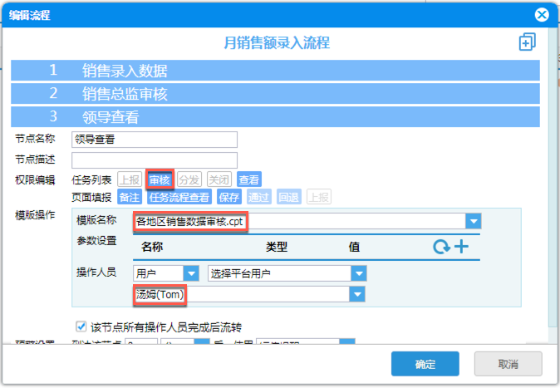The image size is (560, 388).
Task: Click the 名称 column header
Action: point(152,247)
